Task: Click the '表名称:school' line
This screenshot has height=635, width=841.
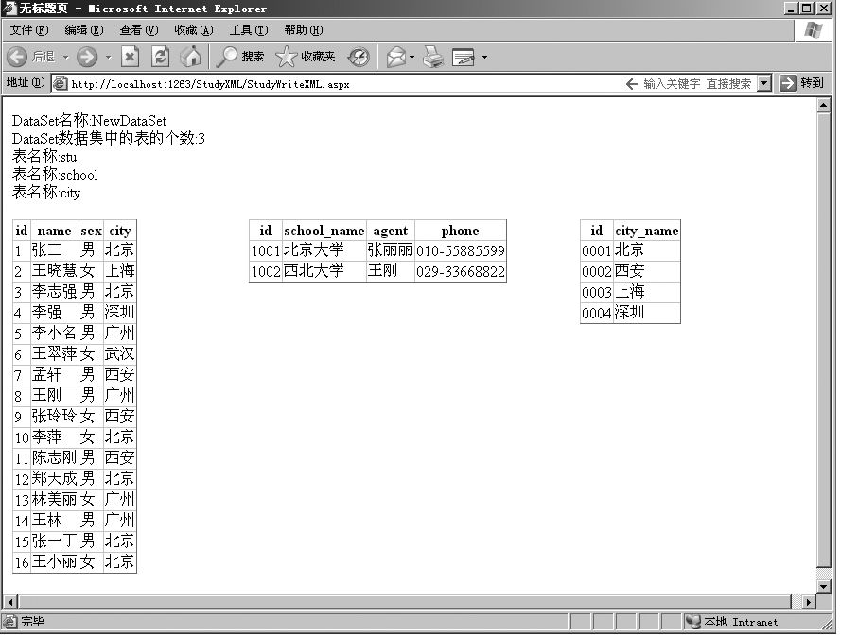Action: [x=55, y=174]
